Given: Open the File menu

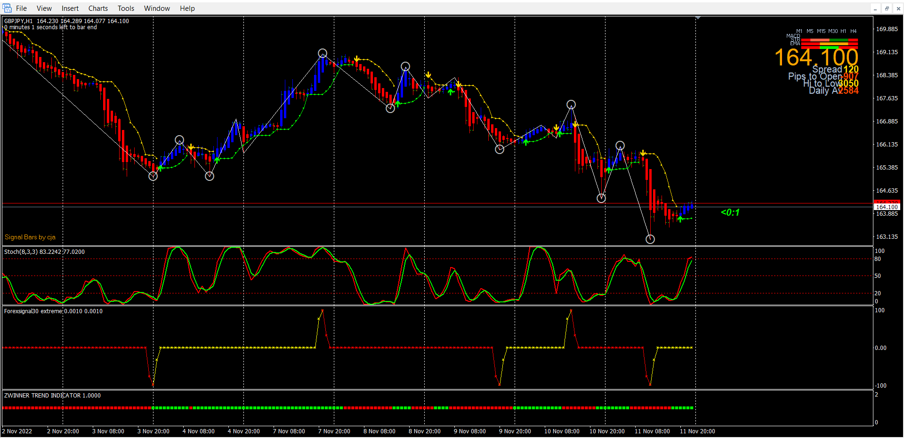Looking at the screenshot, I should point(21,8).
